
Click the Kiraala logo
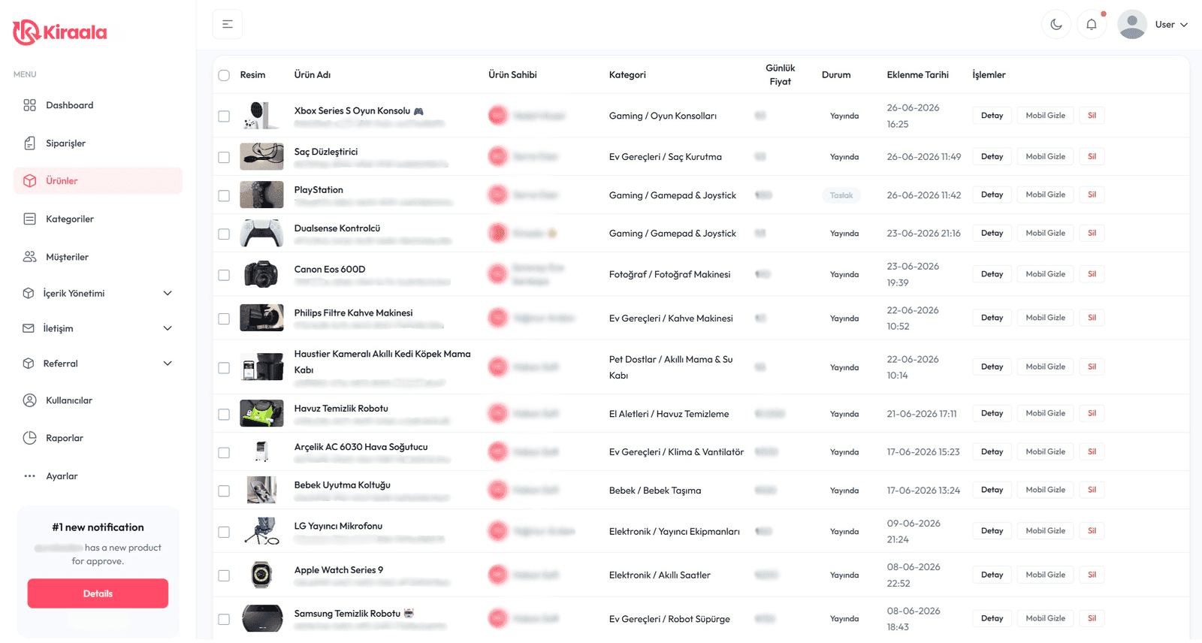click(x=60, y=32)
